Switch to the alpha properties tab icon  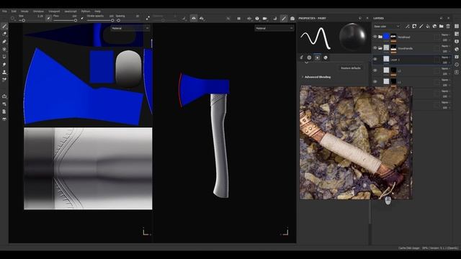[309, 58]
